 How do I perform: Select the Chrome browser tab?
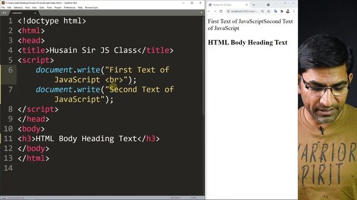(228, 5)
